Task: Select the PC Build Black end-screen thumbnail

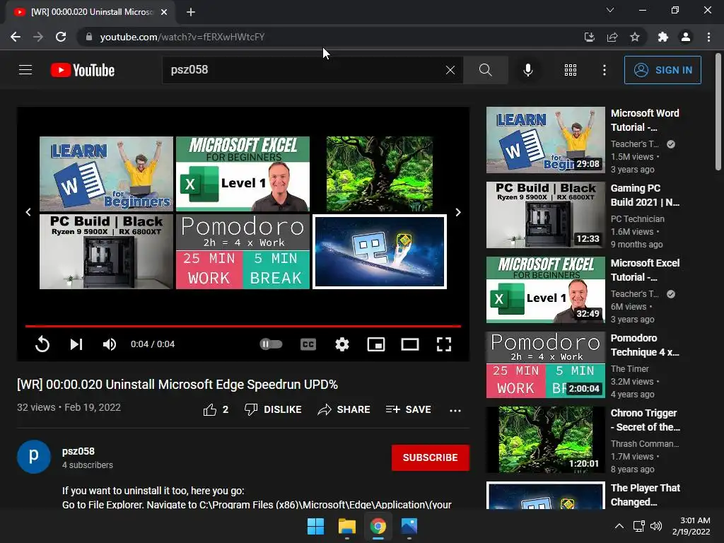Action: click(106, 252)
